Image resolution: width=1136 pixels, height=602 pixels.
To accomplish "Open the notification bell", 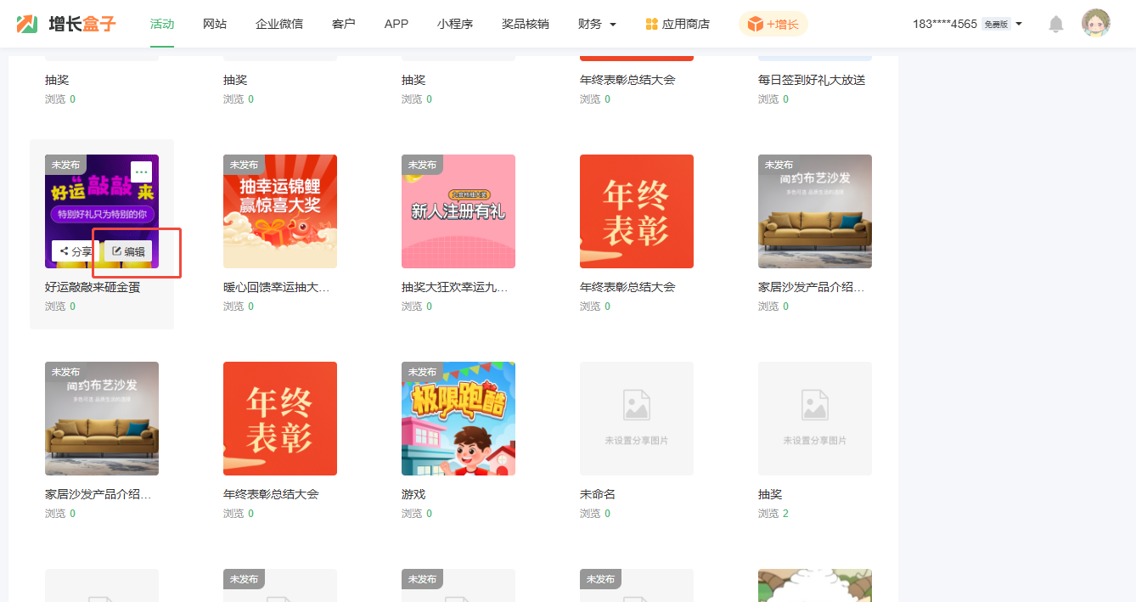I will point(1056,24).
